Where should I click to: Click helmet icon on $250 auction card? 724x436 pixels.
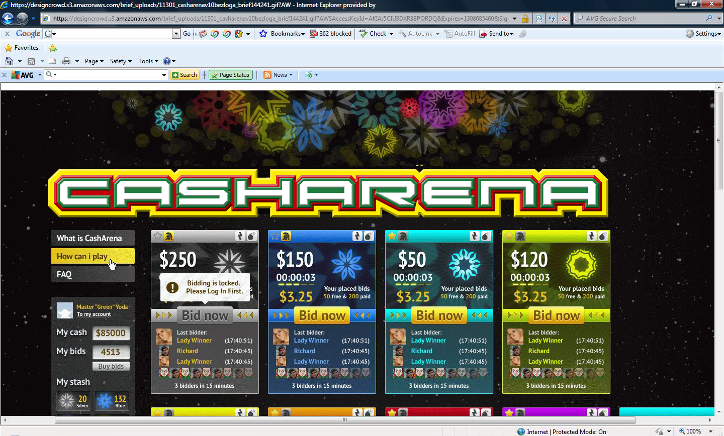(169, 236)
